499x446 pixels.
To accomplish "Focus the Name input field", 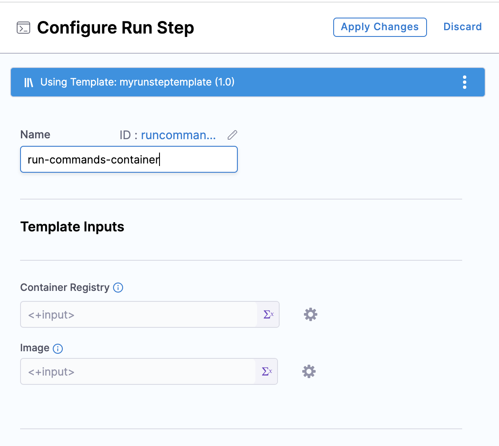I will [129, 160].
